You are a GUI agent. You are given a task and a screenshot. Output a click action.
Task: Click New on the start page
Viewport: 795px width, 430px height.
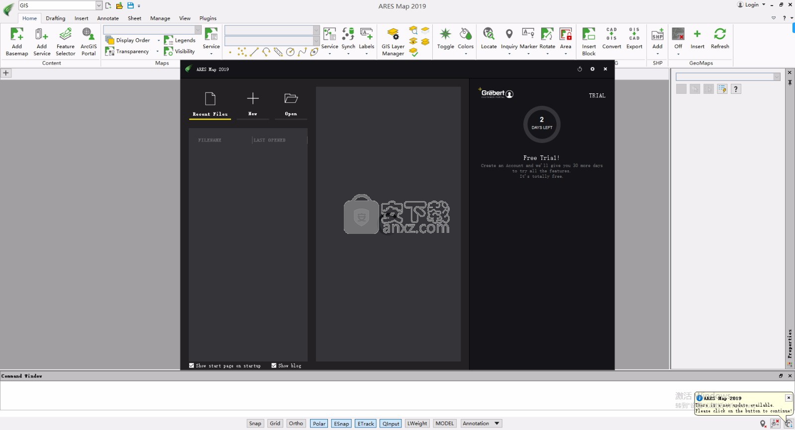pos(252,104)
